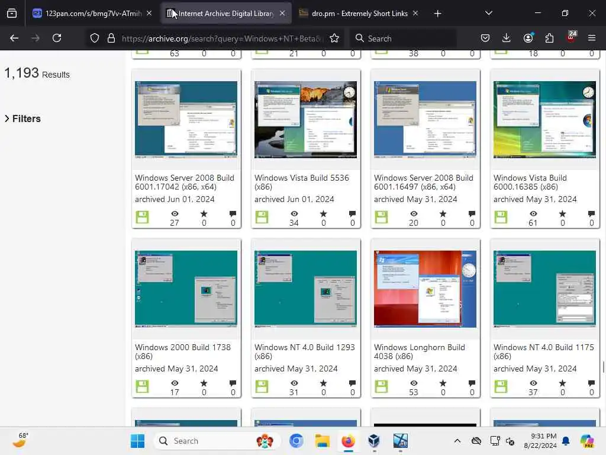606x455 pixels.
Task: Open a new browser tab
Action: click(x=437, y=14)
